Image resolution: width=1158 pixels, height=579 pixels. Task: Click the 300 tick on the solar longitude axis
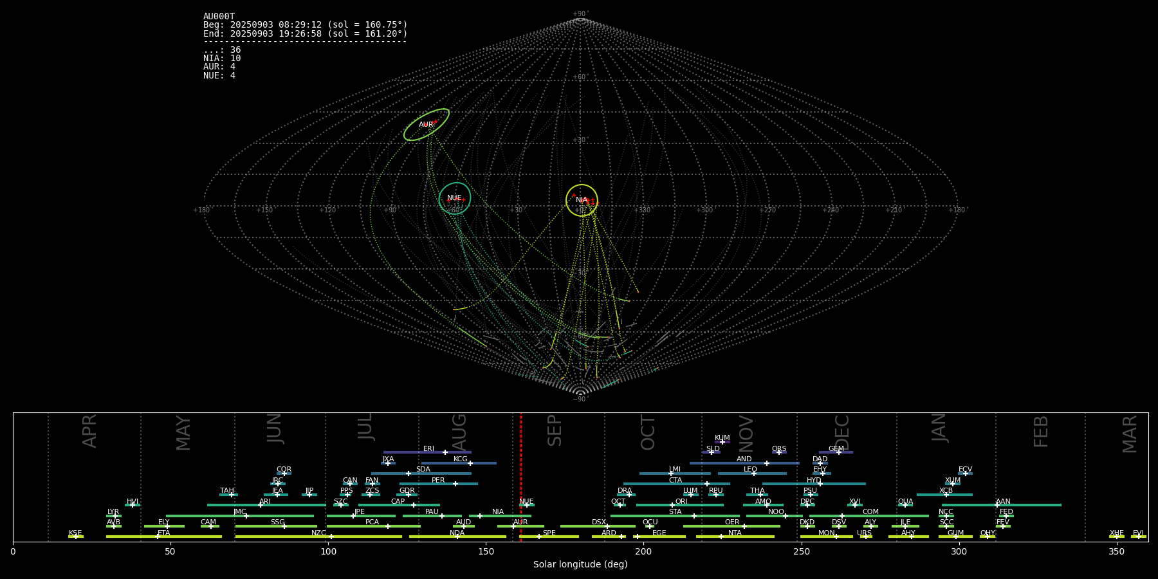tap(959, 551)
